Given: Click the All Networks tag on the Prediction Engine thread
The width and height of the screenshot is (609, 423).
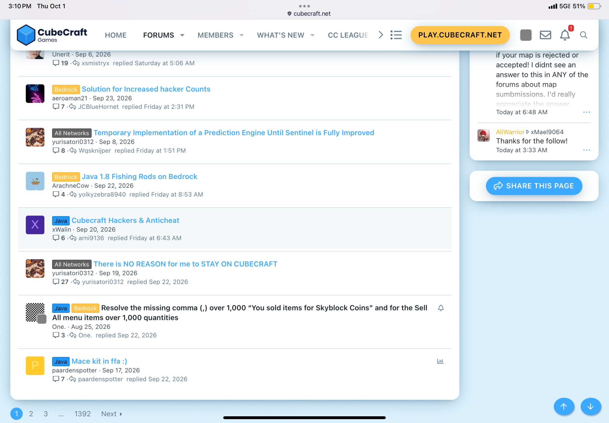Looking at the screenshot, I should tap(72, 133).
